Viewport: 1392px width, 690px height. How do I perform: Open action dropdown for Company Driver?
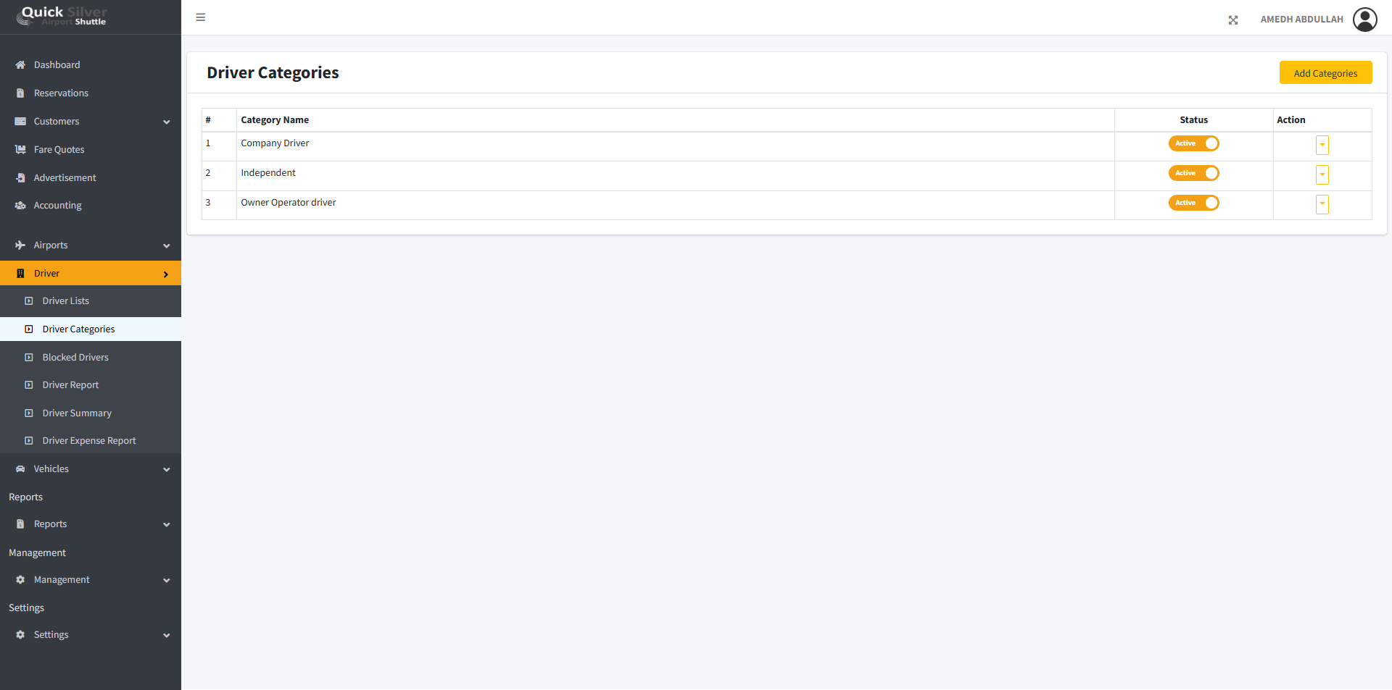[x=1322, y=145]
